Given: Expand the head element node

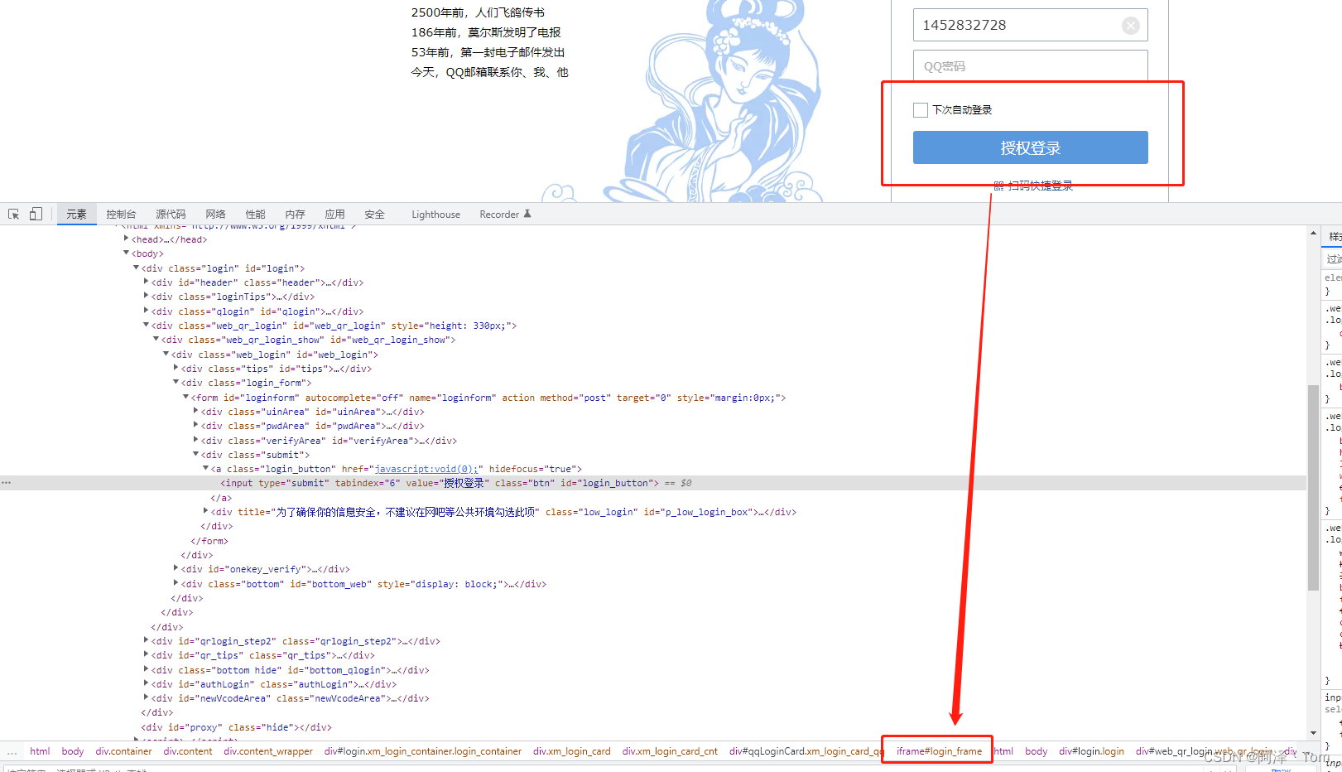Looking at the screenshot, I should coord(126,239).
